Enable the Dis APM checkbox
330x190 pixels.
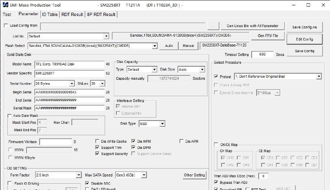(182, 141)
